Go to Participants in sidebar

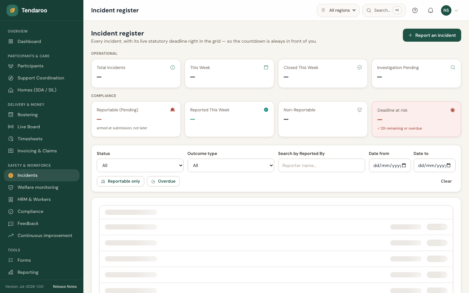pos(42,66)
